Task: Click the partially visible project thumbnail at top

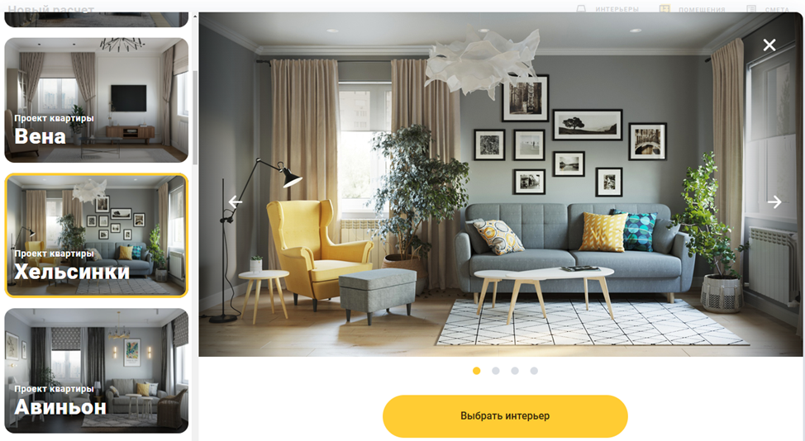Action: (97, 20)
